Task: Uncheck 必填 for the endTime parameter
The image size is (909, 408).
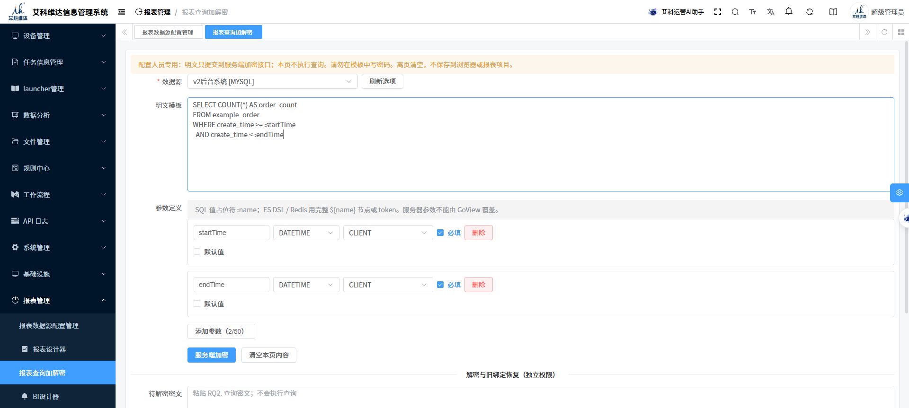Action: click(x=440, y=285)
